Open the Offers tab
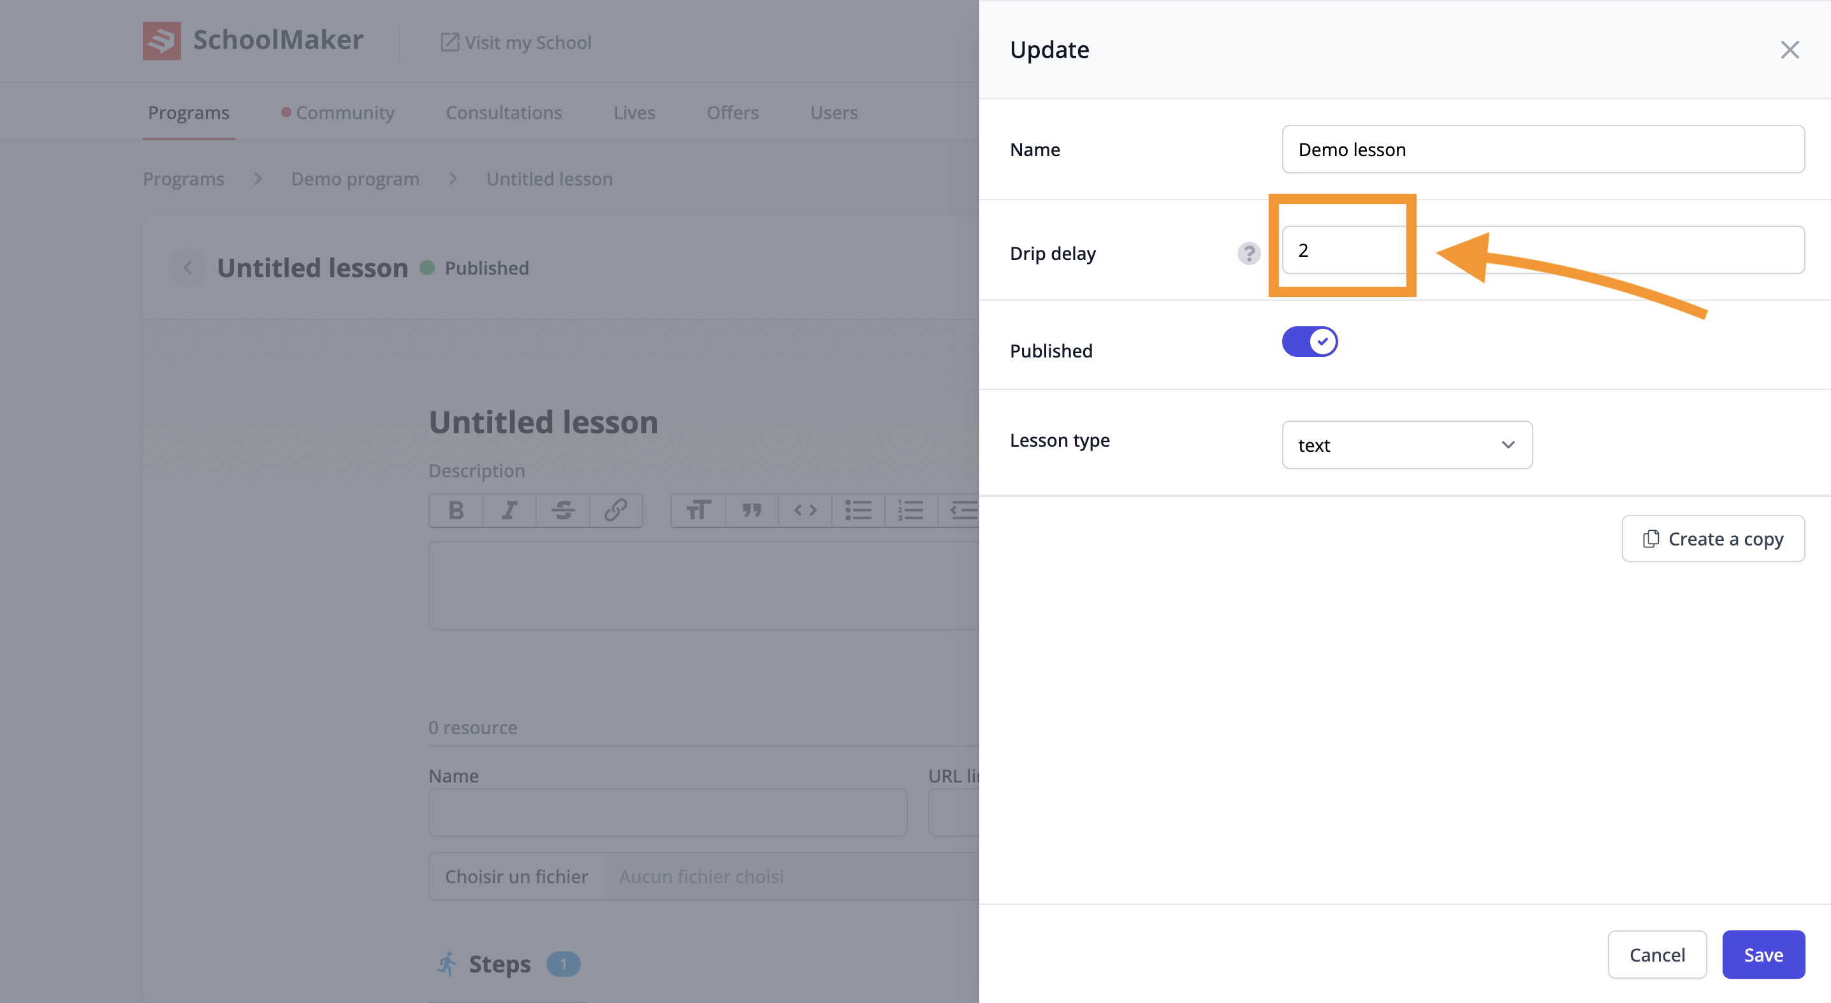 coord(732,112)
